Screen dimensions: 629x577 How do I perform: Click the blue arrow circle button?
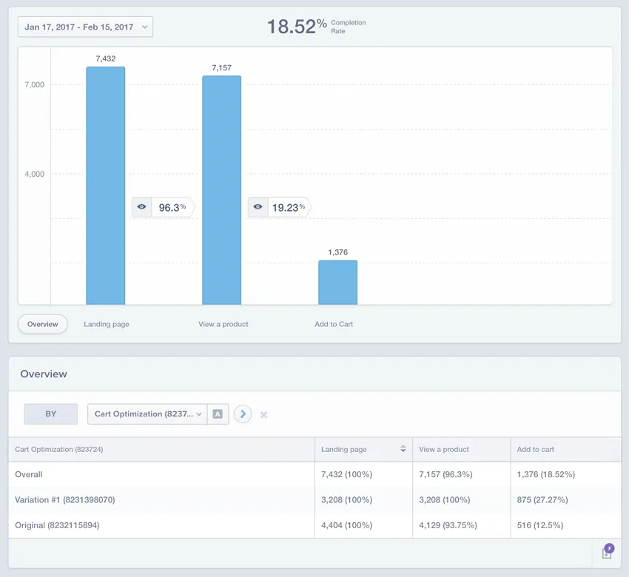pyautogui.click(x=243, y=414)
